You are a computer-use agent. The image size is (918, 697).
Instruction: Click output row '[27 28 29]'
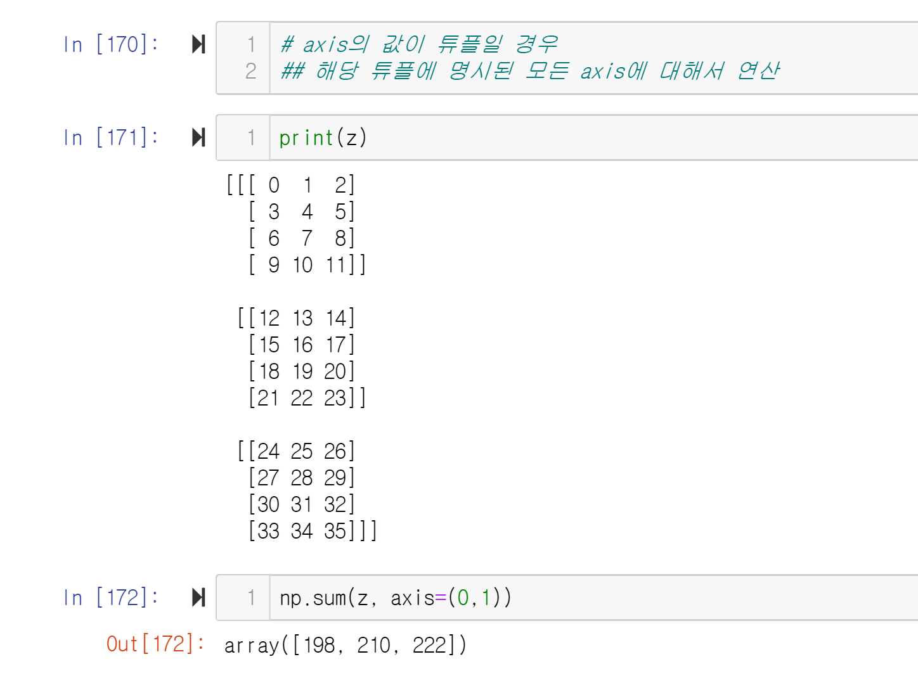click(x=301, y=478)
